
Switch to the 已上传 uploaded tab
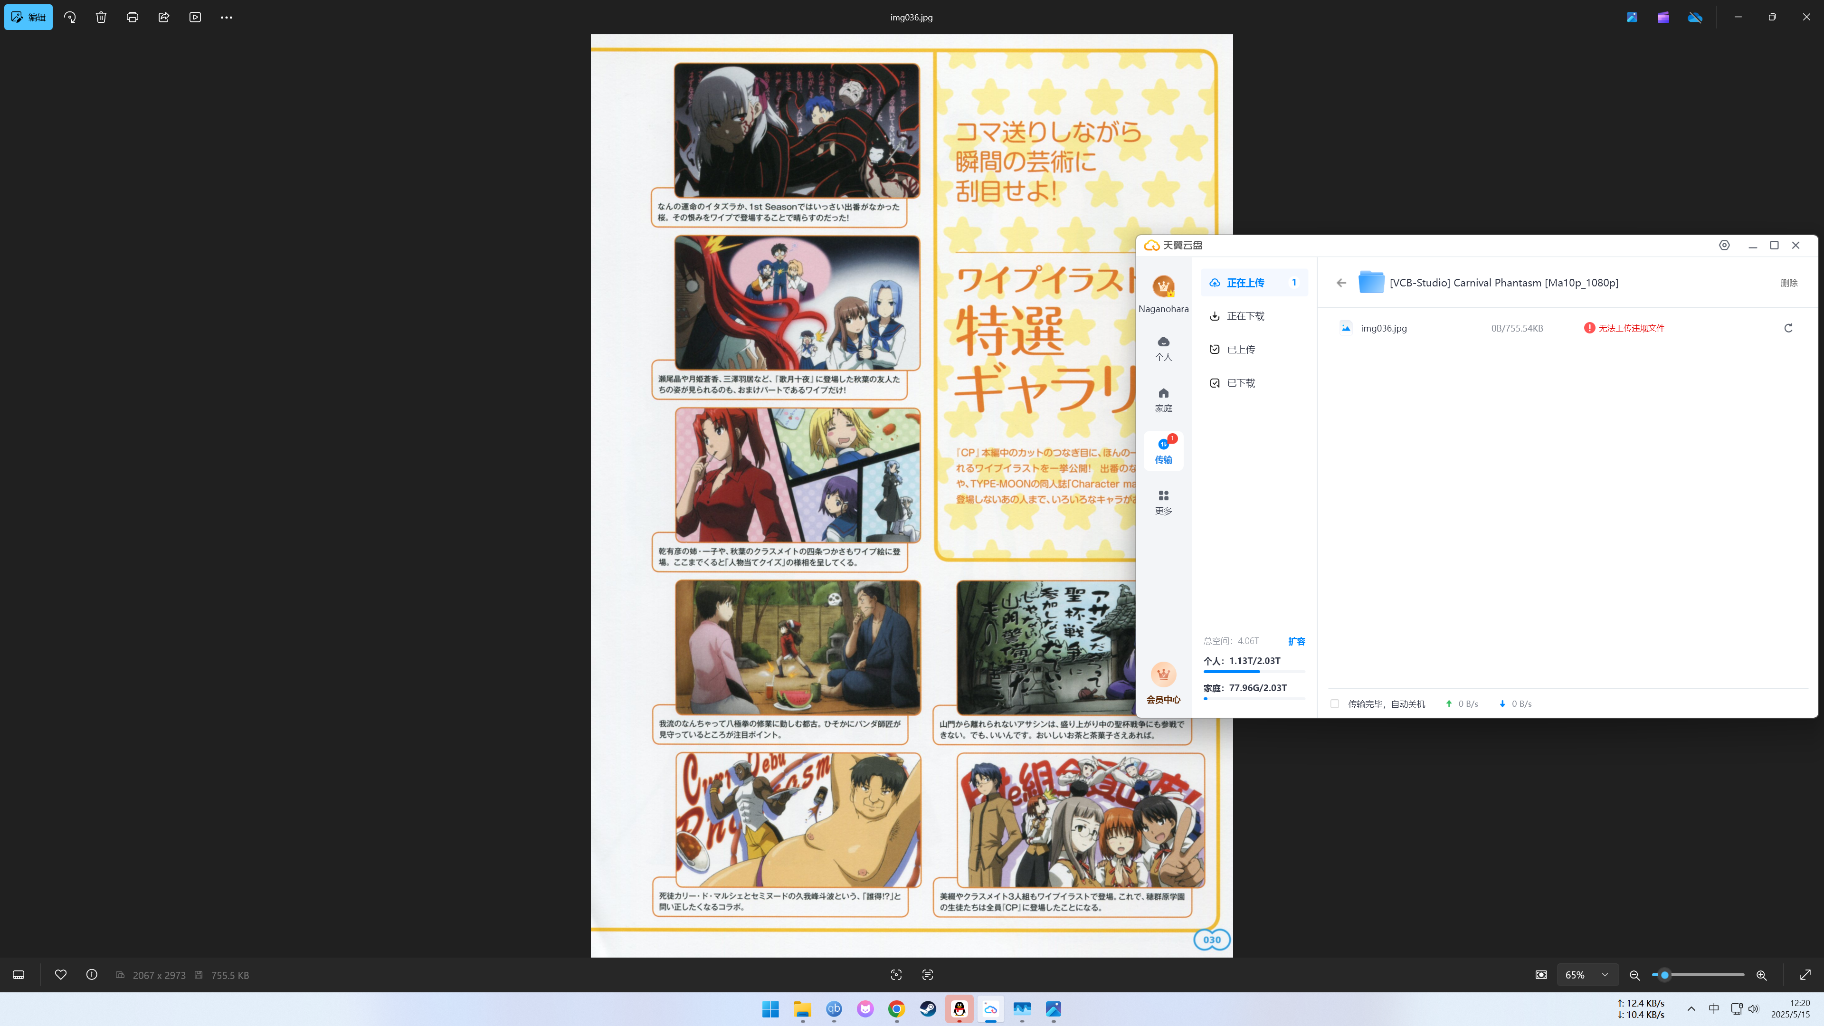[1254, 349]
